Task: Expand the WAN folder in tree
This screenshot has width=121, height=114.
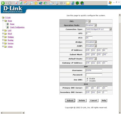Action: [3, 33]
